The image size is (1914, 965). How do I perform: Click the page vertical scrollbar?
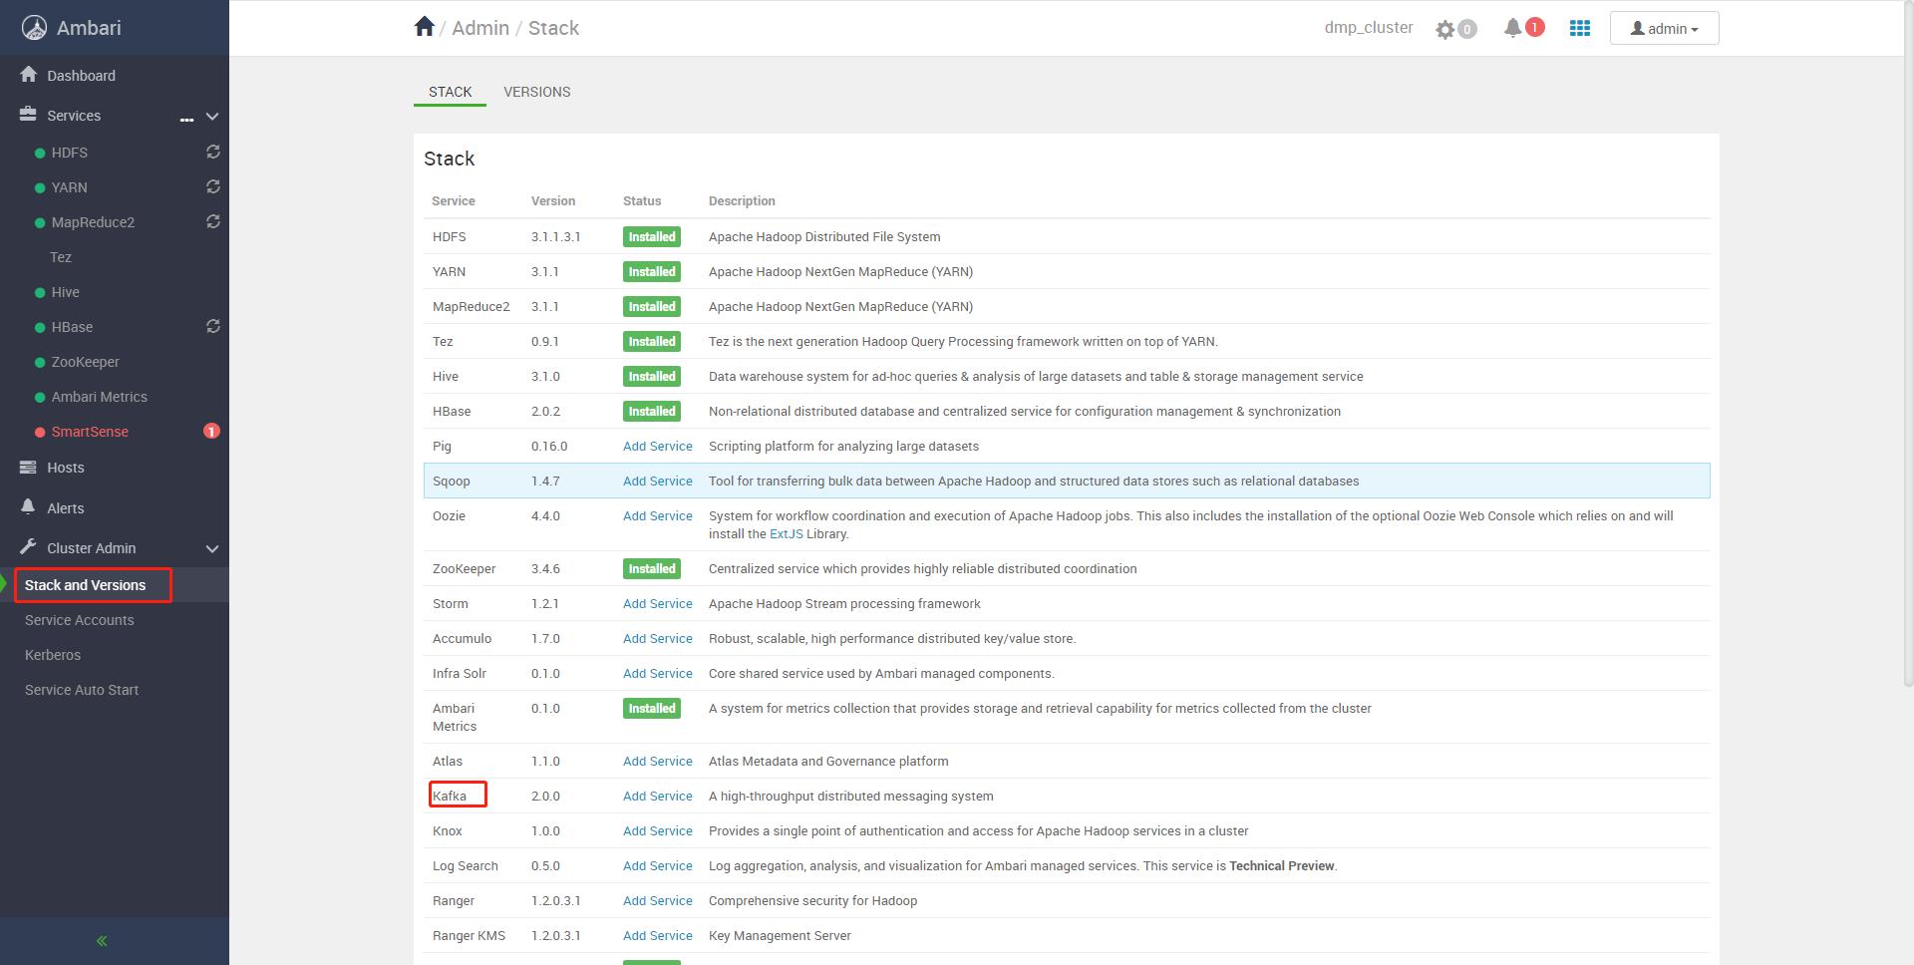1908,344
